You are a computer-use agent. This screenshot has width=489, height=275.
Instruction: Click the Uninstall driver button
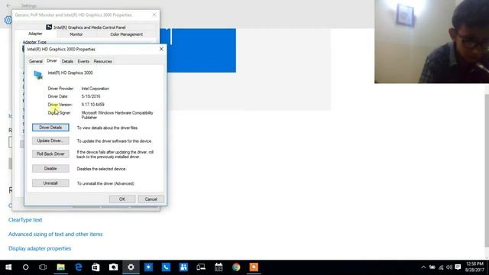coord(50,183)
